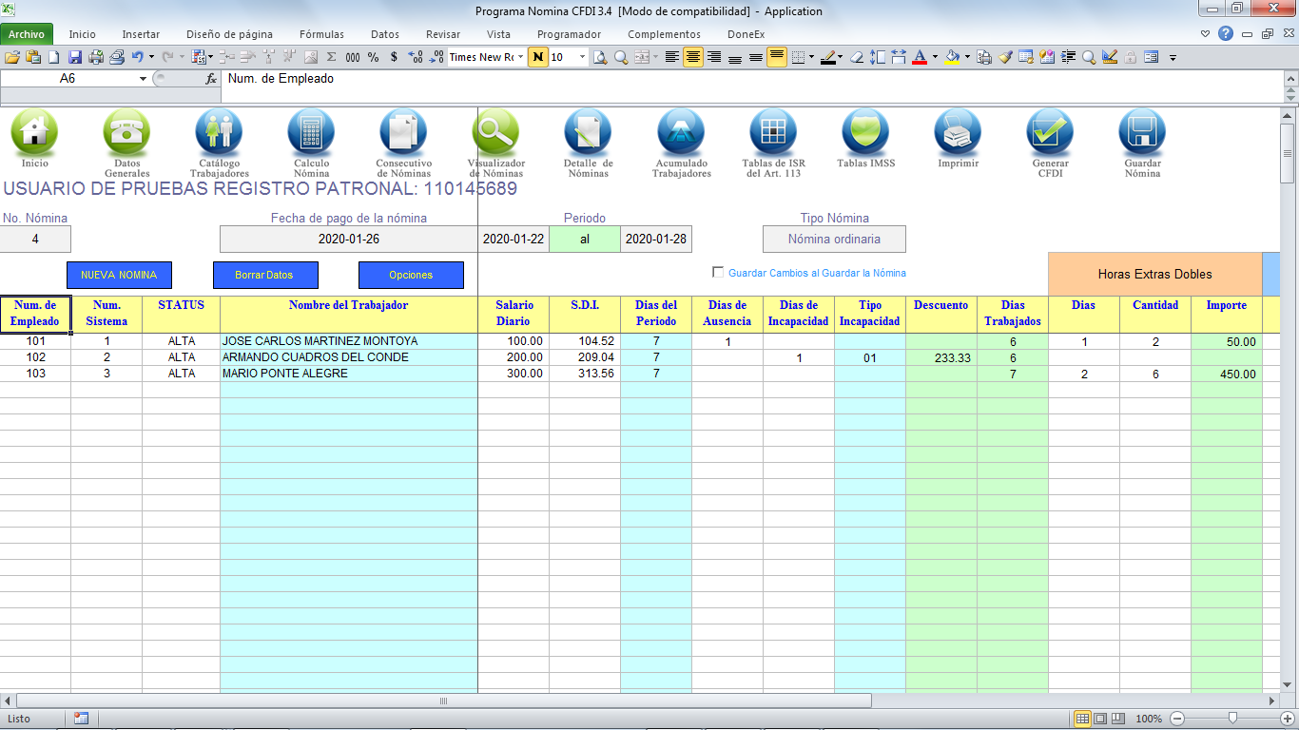Toggle the bold N formatting button

point(538,57)
